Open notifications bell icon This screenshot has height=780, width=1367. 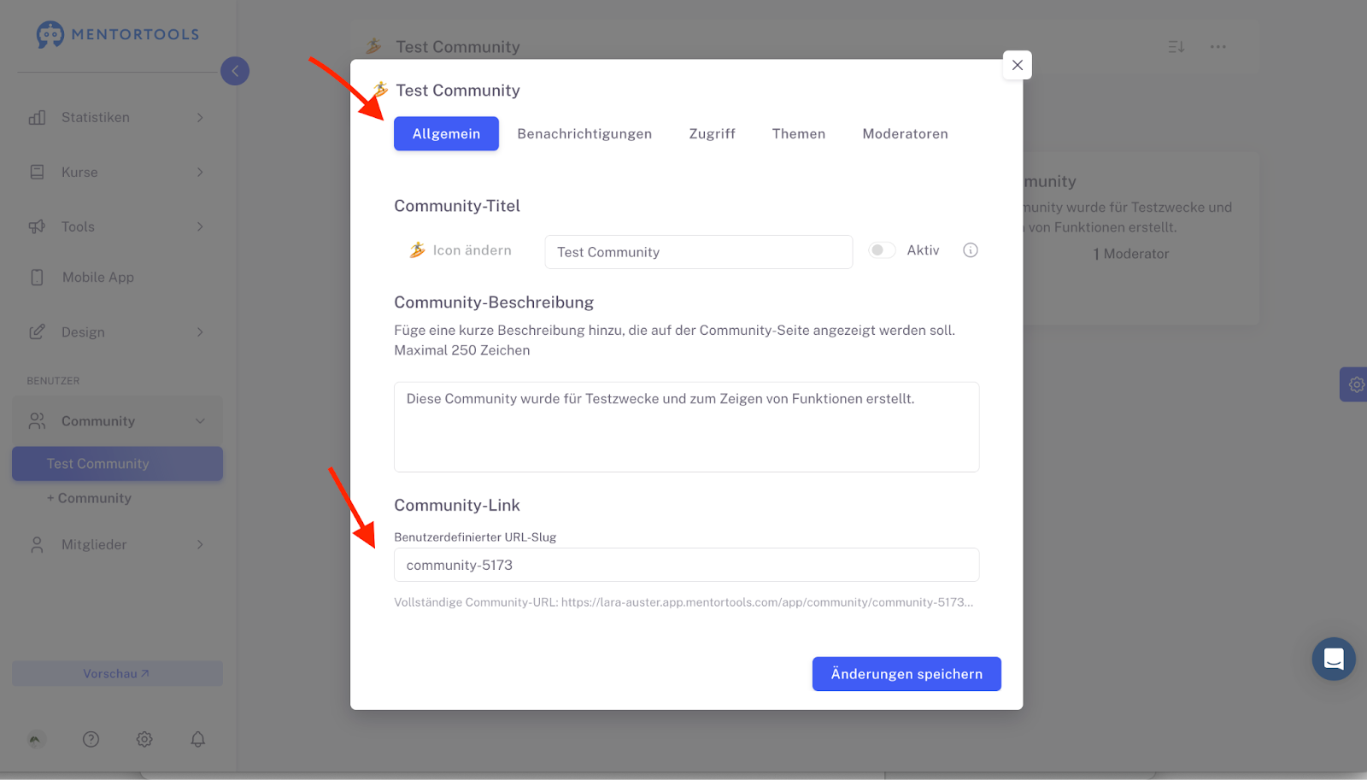point(197,740)
